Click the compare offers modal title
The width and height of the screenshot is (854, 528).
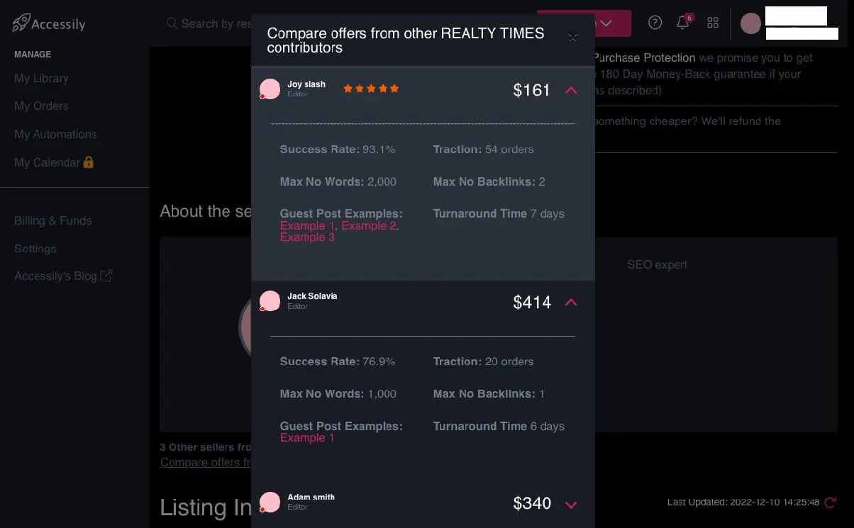pyautogui.click(x=405, y=40)
